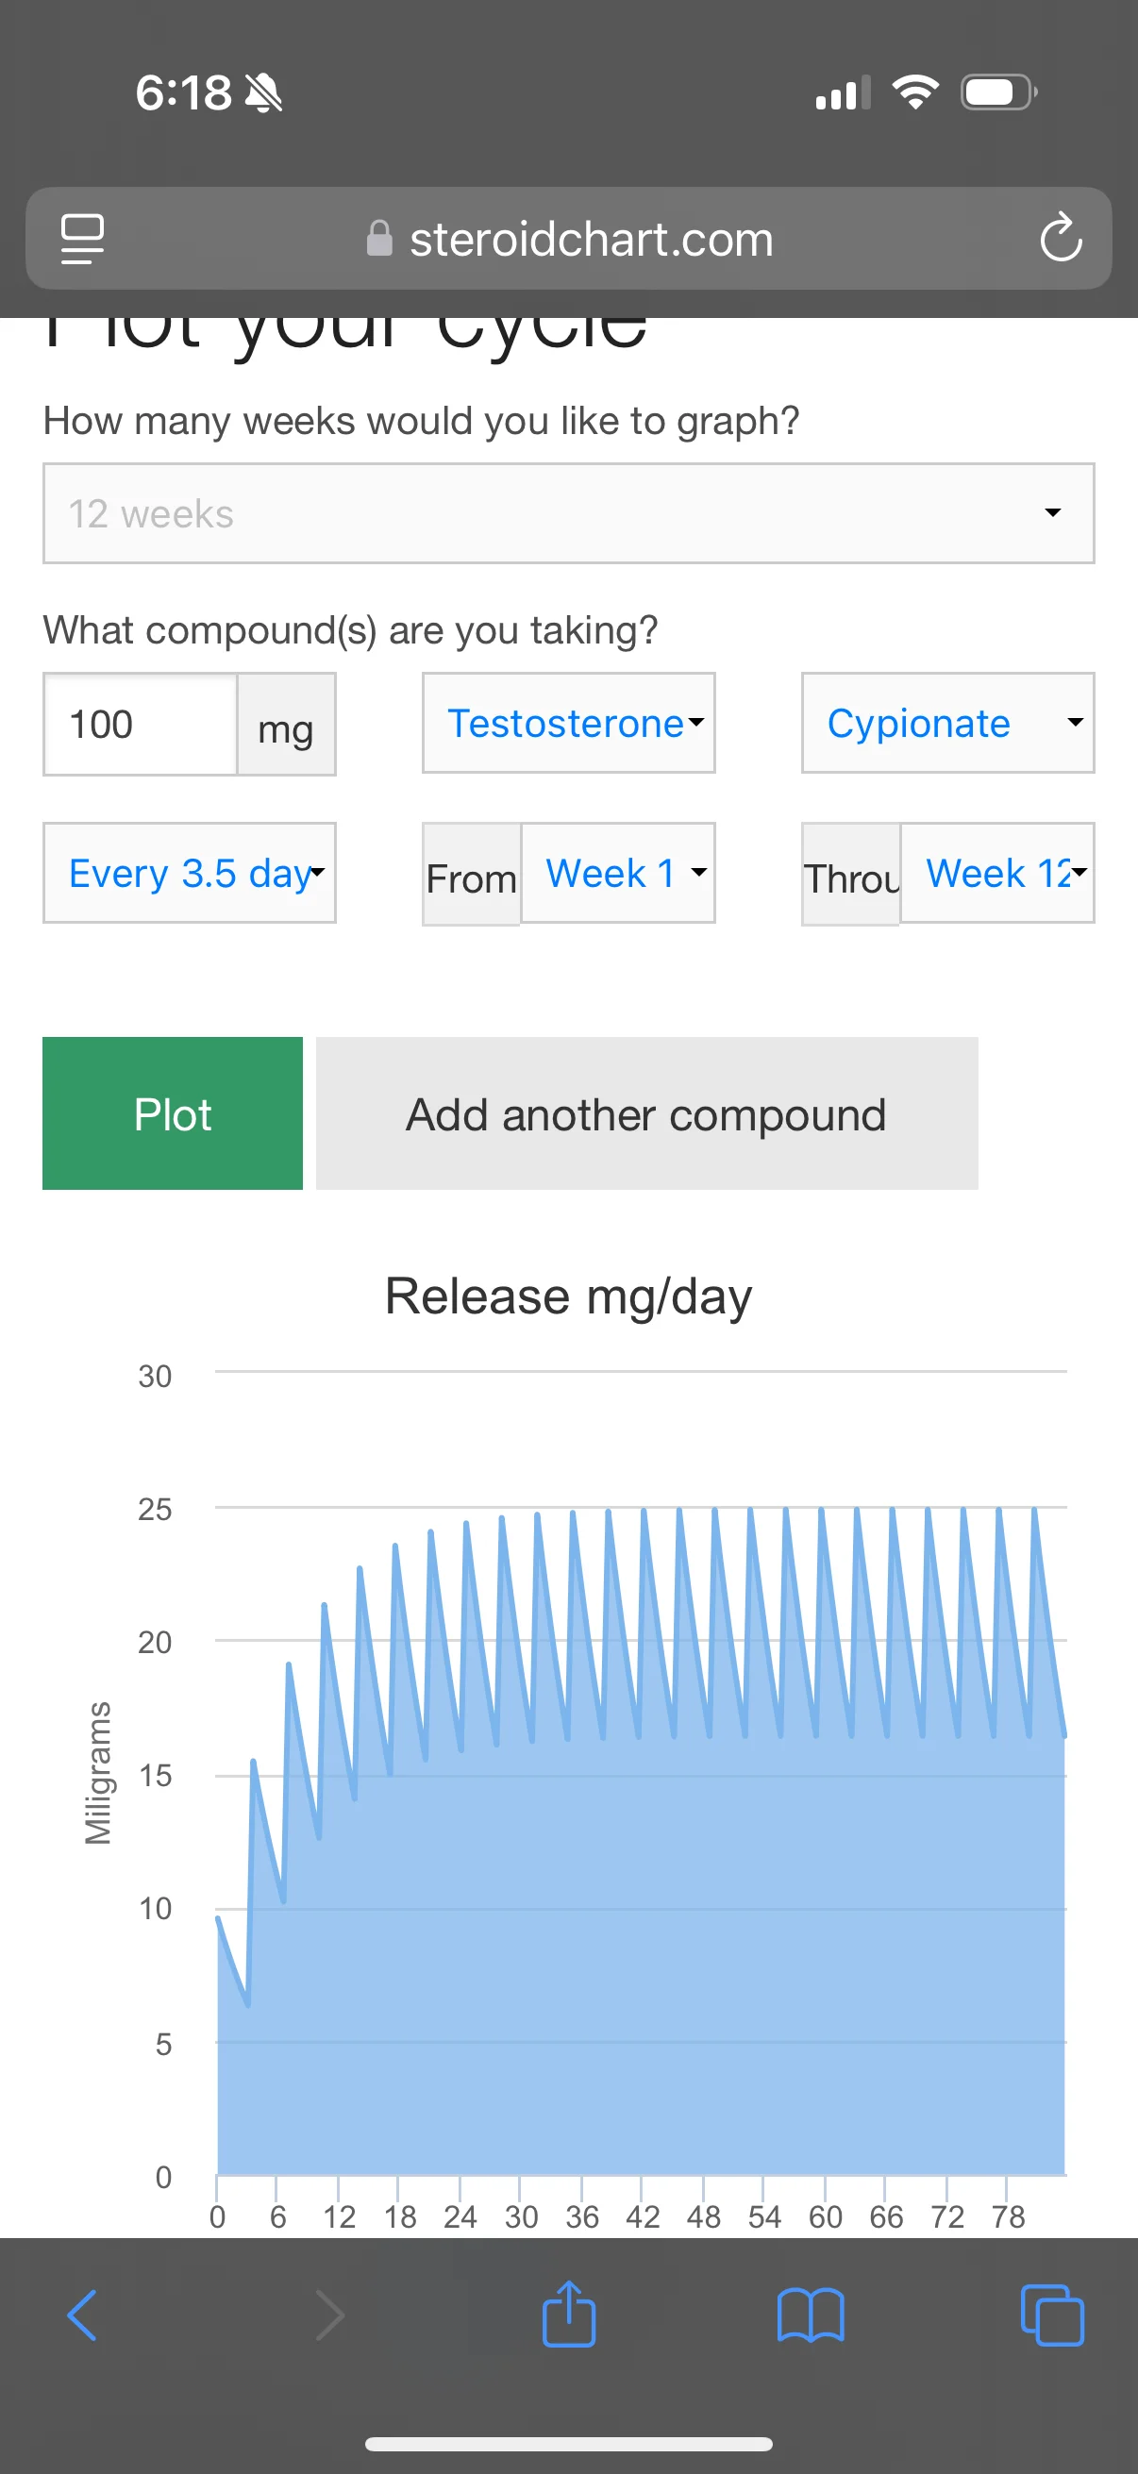The width and height of the screenshot is (1138, 2474).
Task: Select the From Week 1 start dropdown
Action: pyautogui.click(x=617, y=873)
